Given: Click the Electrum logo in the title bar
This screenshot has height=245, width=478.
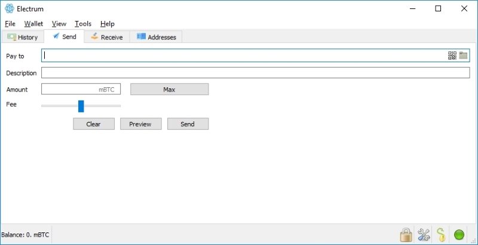Looking at the screenshot, I should [10, 8].
